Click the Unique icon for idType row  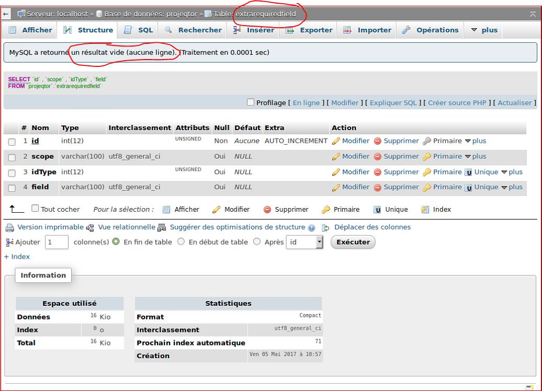click(x=469, y=172)
